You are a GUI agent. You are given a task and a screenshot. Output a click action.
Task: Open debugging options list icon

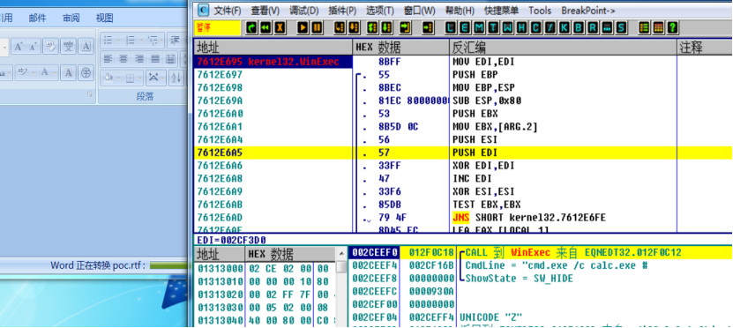pyautogui.click(x=644, y=28)
